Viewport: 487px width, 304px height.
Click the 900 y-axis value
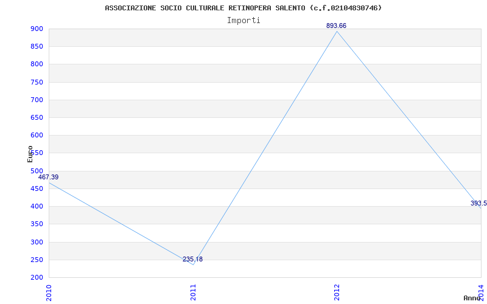[x=37, y=29]
